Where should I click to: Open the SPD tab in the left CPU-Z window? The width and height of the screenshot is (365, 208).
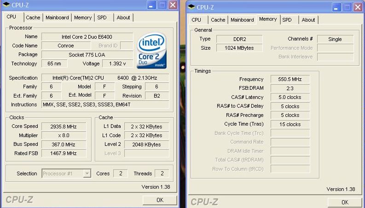point(102,17)
